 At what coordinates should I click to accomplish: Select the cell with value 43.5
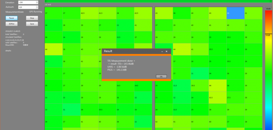pos(218,97)
